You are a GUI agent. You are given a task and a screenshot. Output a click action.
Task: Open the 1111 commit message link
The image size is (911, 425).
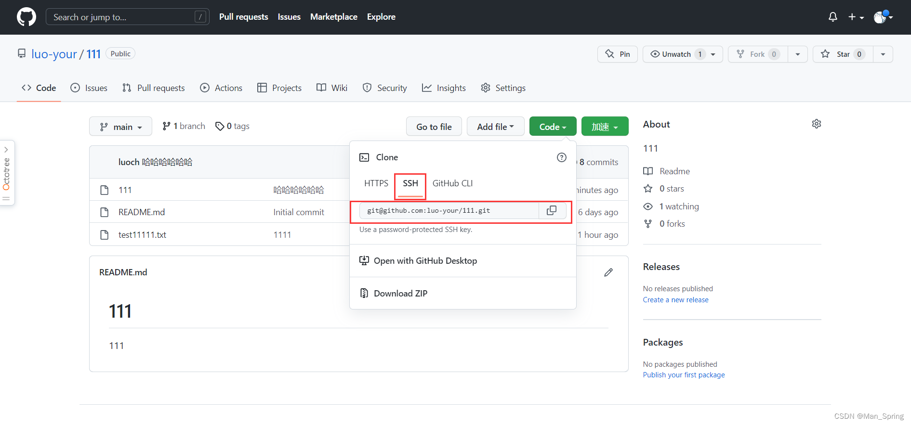click(x=282, y=235)
